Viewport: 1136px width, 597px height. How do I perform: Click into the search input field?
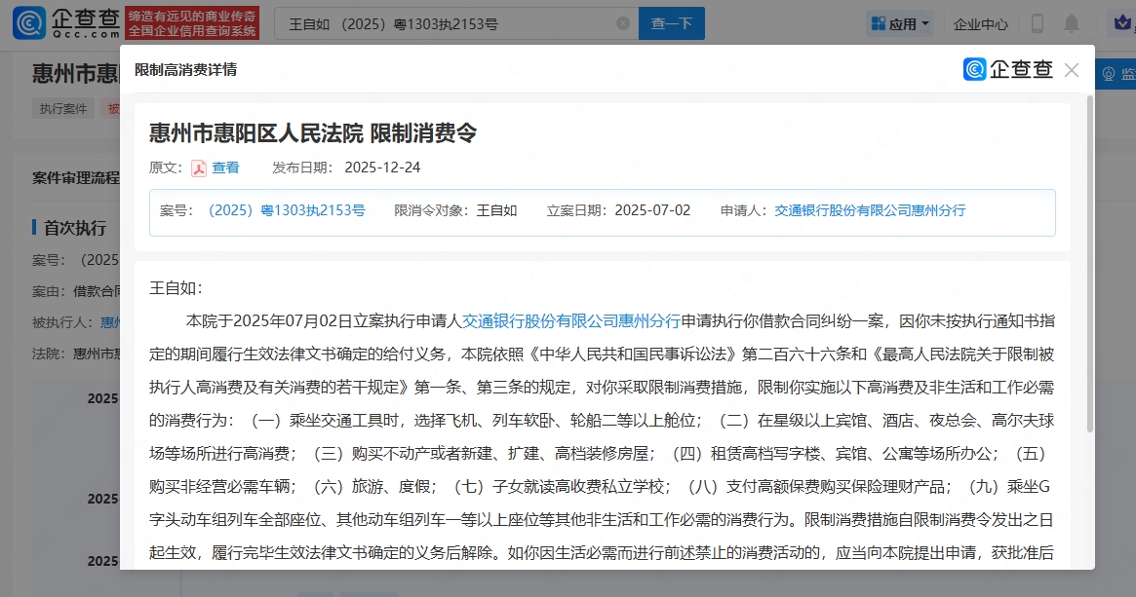pos(449,23)
